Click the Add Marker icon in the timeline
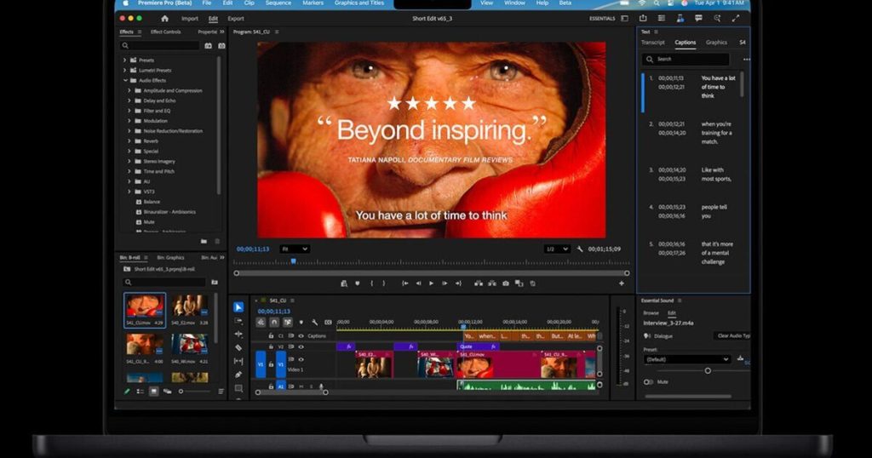 click(x=301, y=323)
